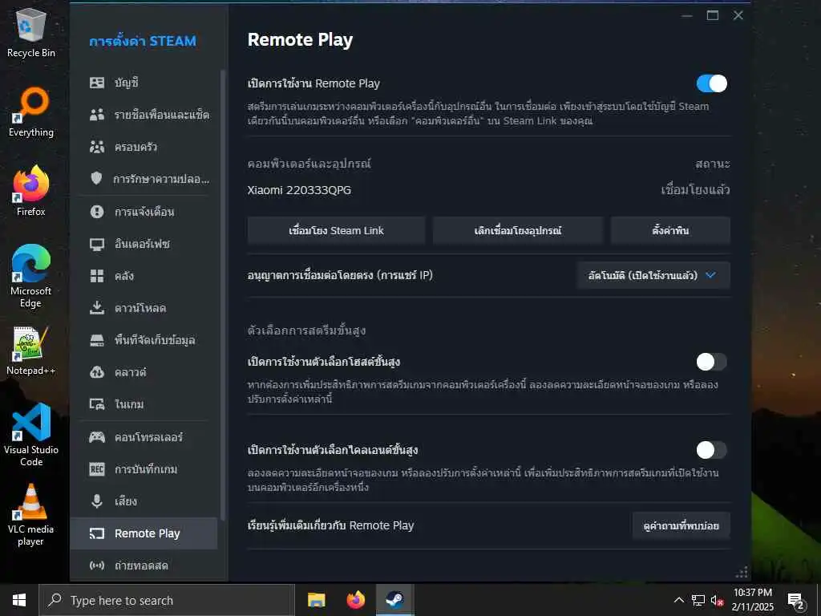Open คอนโทรลเลอร์ settings section
This screenshot has width=821, height=616.
(144, 437)
